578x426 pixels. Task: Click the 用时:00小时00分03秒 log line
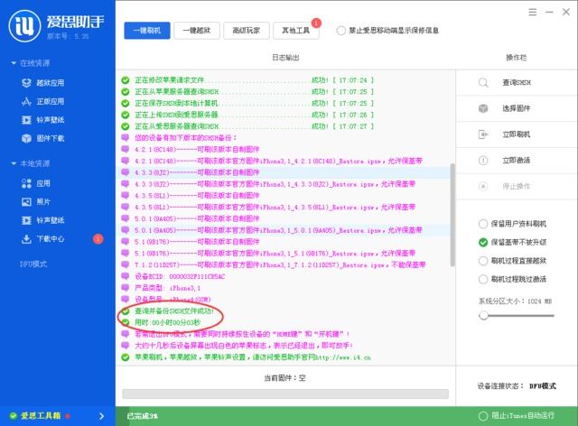pos(167,322)
